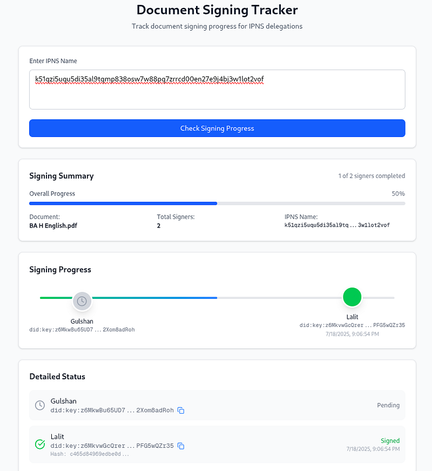Screen dimensions: 432x471
Task: Click the Overall Progress bar
Action: point(217,203)
